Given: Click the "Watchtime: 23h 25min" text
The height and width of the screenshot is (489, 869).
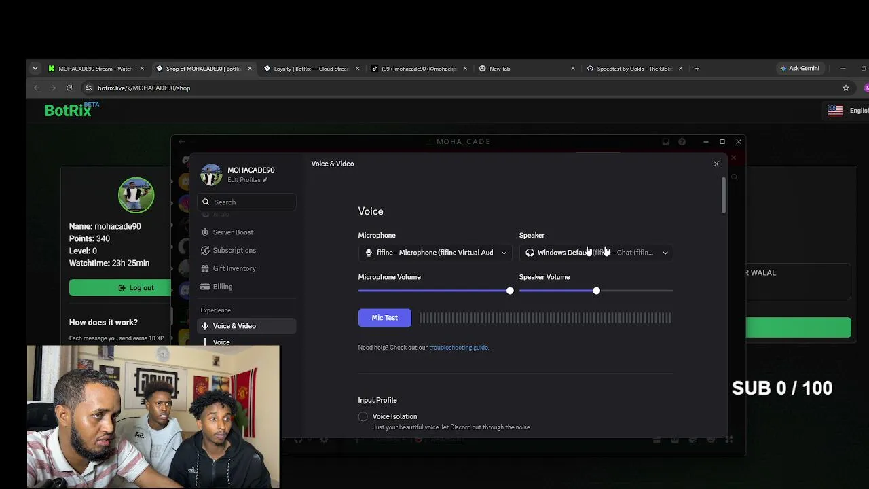Looking at the screenshot, I should 109,263.
